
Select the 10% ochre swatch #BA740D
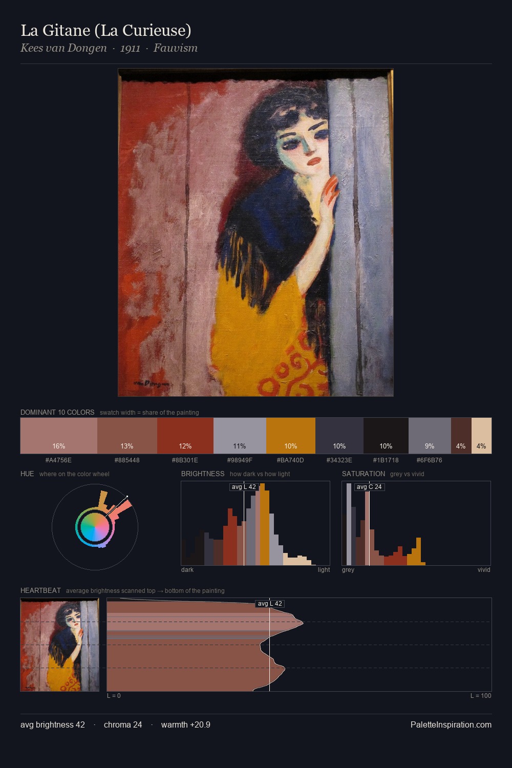(x=291, y=436)
